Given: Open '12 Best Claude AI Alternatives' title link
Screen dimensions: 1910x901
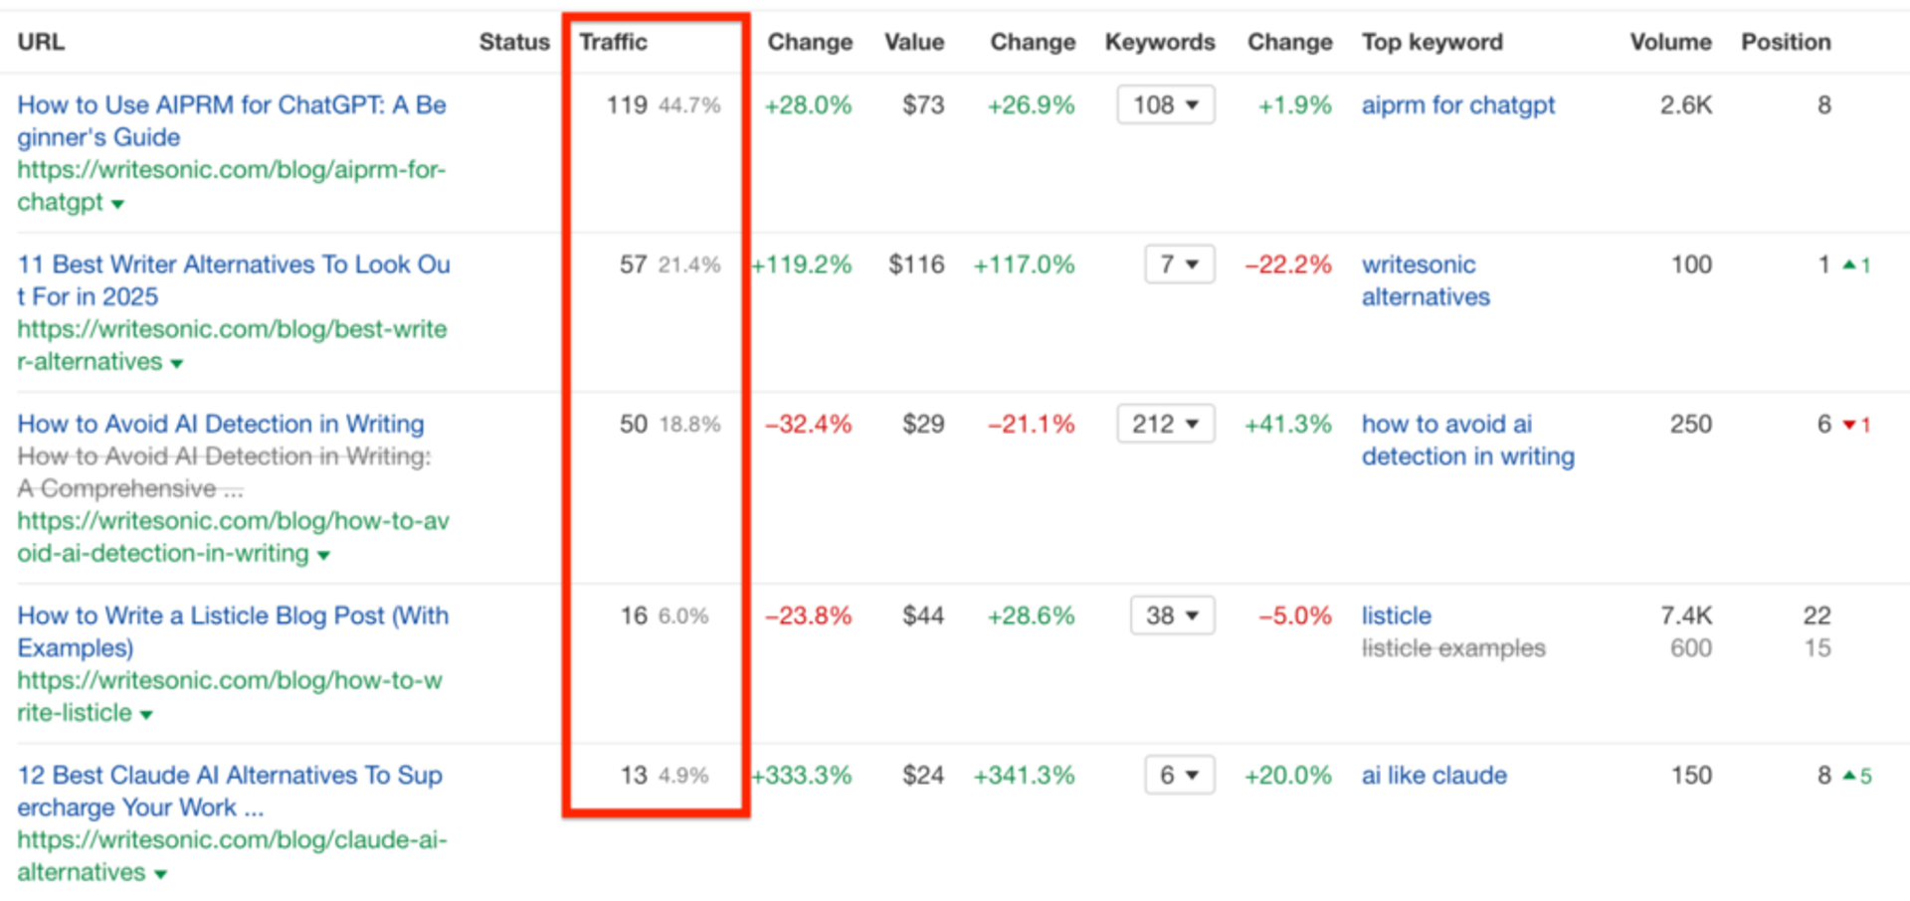Looking at the screenshot, I should [x=230, y=791].
